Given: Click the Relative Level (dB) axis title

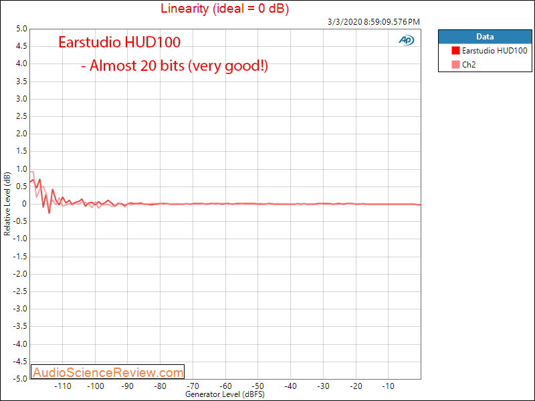Looking at the screenshot, I should (7, 204).
